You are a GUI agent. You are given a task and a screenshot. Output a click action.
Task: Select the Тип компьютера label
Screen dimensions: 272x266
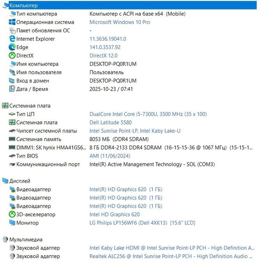click(37, 14)
